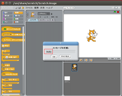
Task: Click the choose sprite from file icon
Action: click(86, 60)
